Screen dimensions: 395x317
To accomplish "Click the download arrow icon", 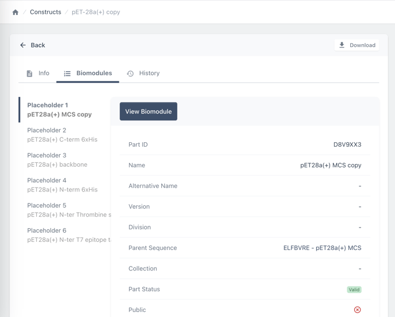I will pyautogui.click(x=342, y=45).
